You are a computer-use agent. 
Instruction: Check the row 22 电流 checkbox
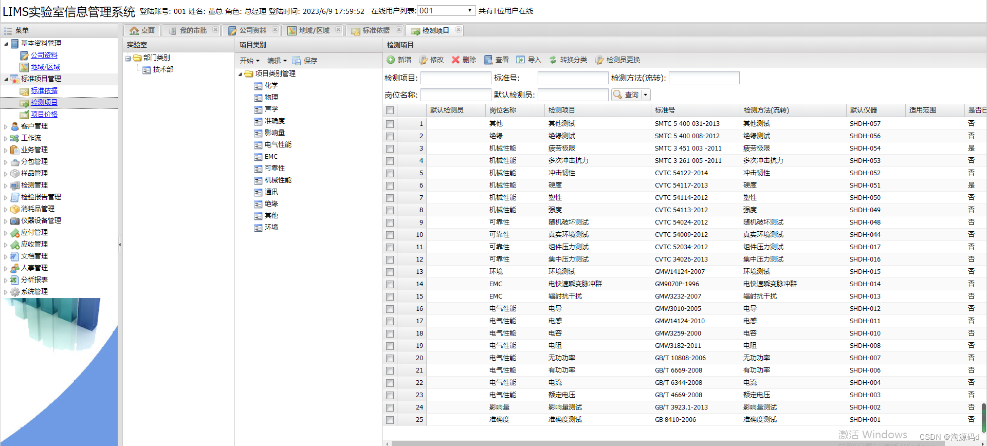[x=390, y=383]
